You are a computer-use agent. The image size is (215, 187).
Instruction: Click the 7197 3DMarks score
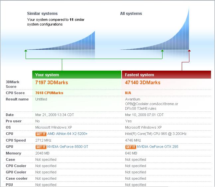coord(52,83)
